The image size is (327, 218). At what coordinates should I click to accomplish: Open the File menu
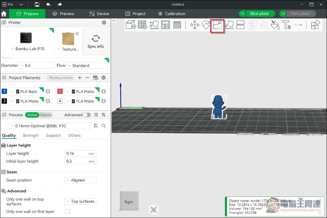(8, 4)
